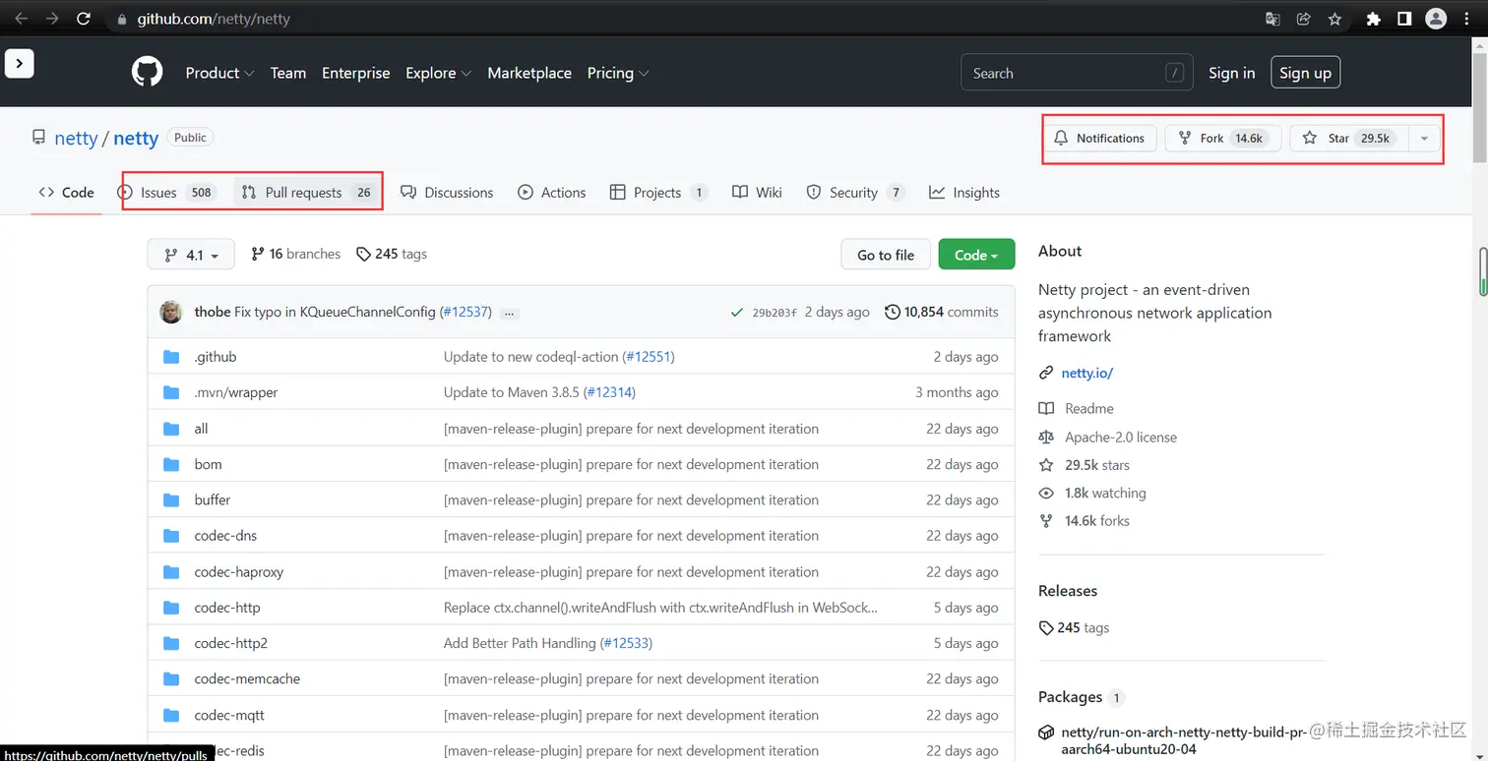Open the Code tab
Viewport: 1488px width, 761px height.
(x=66, y=193)
